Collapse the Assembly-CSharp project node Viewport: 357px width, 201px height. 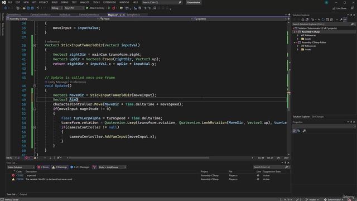click(295, 32)
